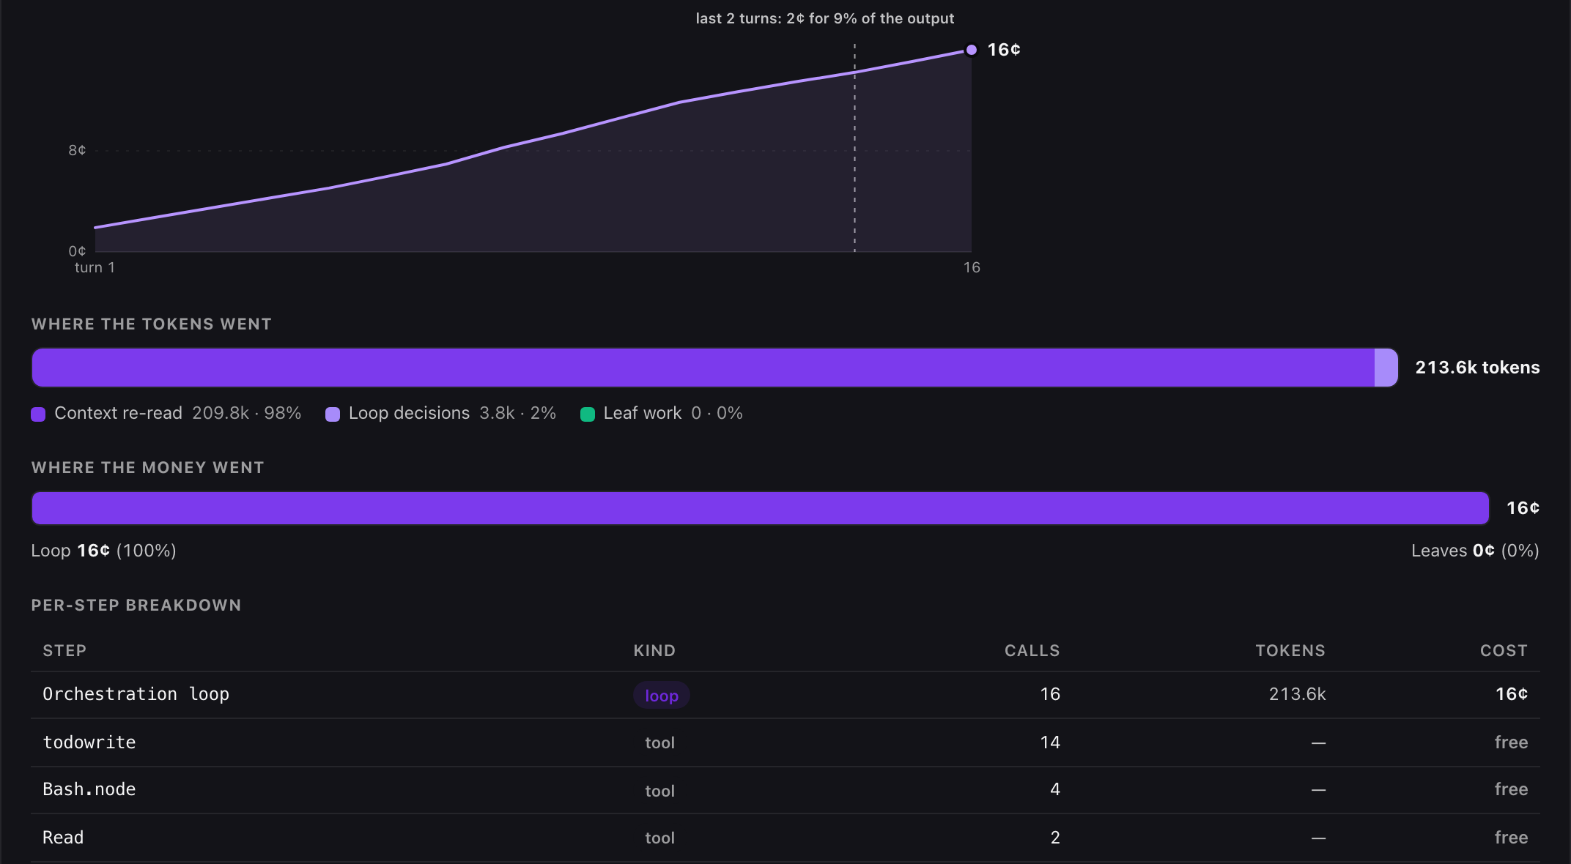Image resolution: width=1571 pixels, height=864 pixels.
Task: Click the 'WHERE THE TOKENS WENT' heading
Action: point(151,324)
